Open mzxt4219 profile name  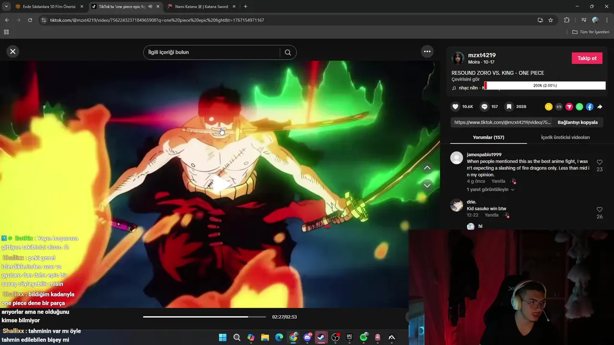[x=482, y=55]
